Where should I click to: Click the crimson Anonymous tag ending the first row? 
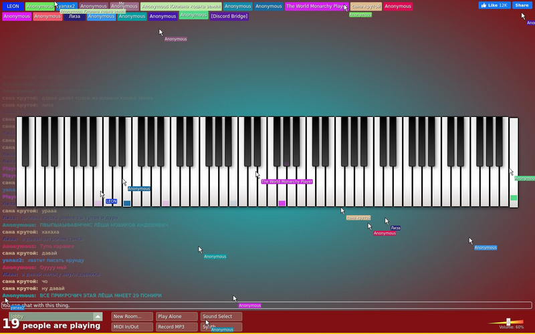click(x=398, y=6)
